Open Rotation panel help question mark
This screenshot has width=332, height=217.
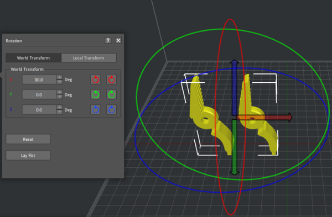coord(108,40)
